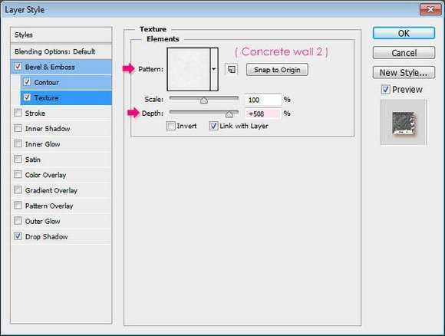This screenshot has height=336, width=445.
Task: Create new preset from current pattern icon
Action: pos(232,69)
